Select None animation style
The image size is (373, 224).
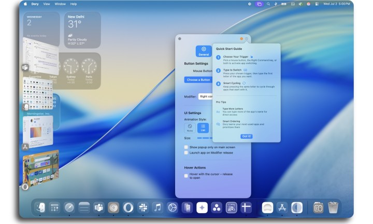(x=190, y=127)
